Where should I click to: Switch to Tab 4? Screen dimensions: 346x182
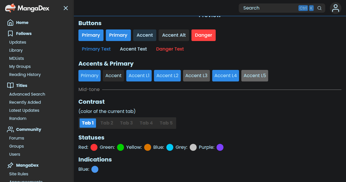click(146, 123)
